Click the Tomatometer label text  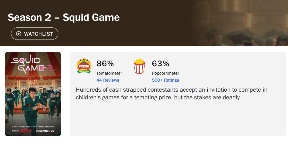pos(109,73)
